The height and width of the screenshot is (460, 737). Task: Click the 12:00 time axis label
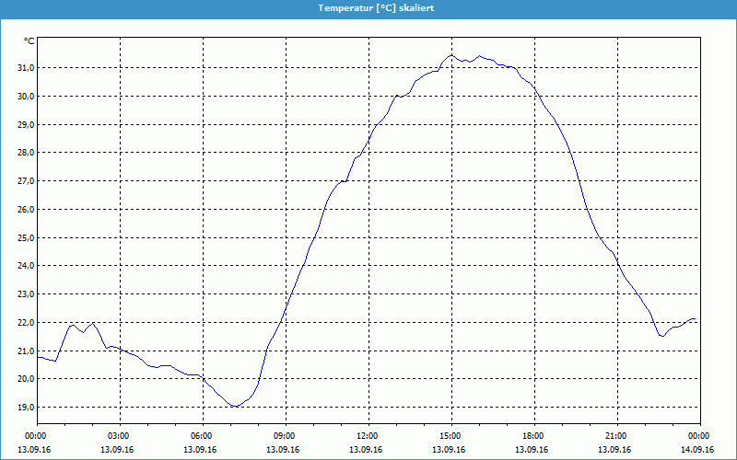point(368,436)
